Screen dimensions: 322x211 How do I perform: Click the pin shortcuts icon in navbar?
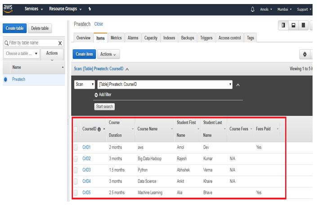pos(90,9)
